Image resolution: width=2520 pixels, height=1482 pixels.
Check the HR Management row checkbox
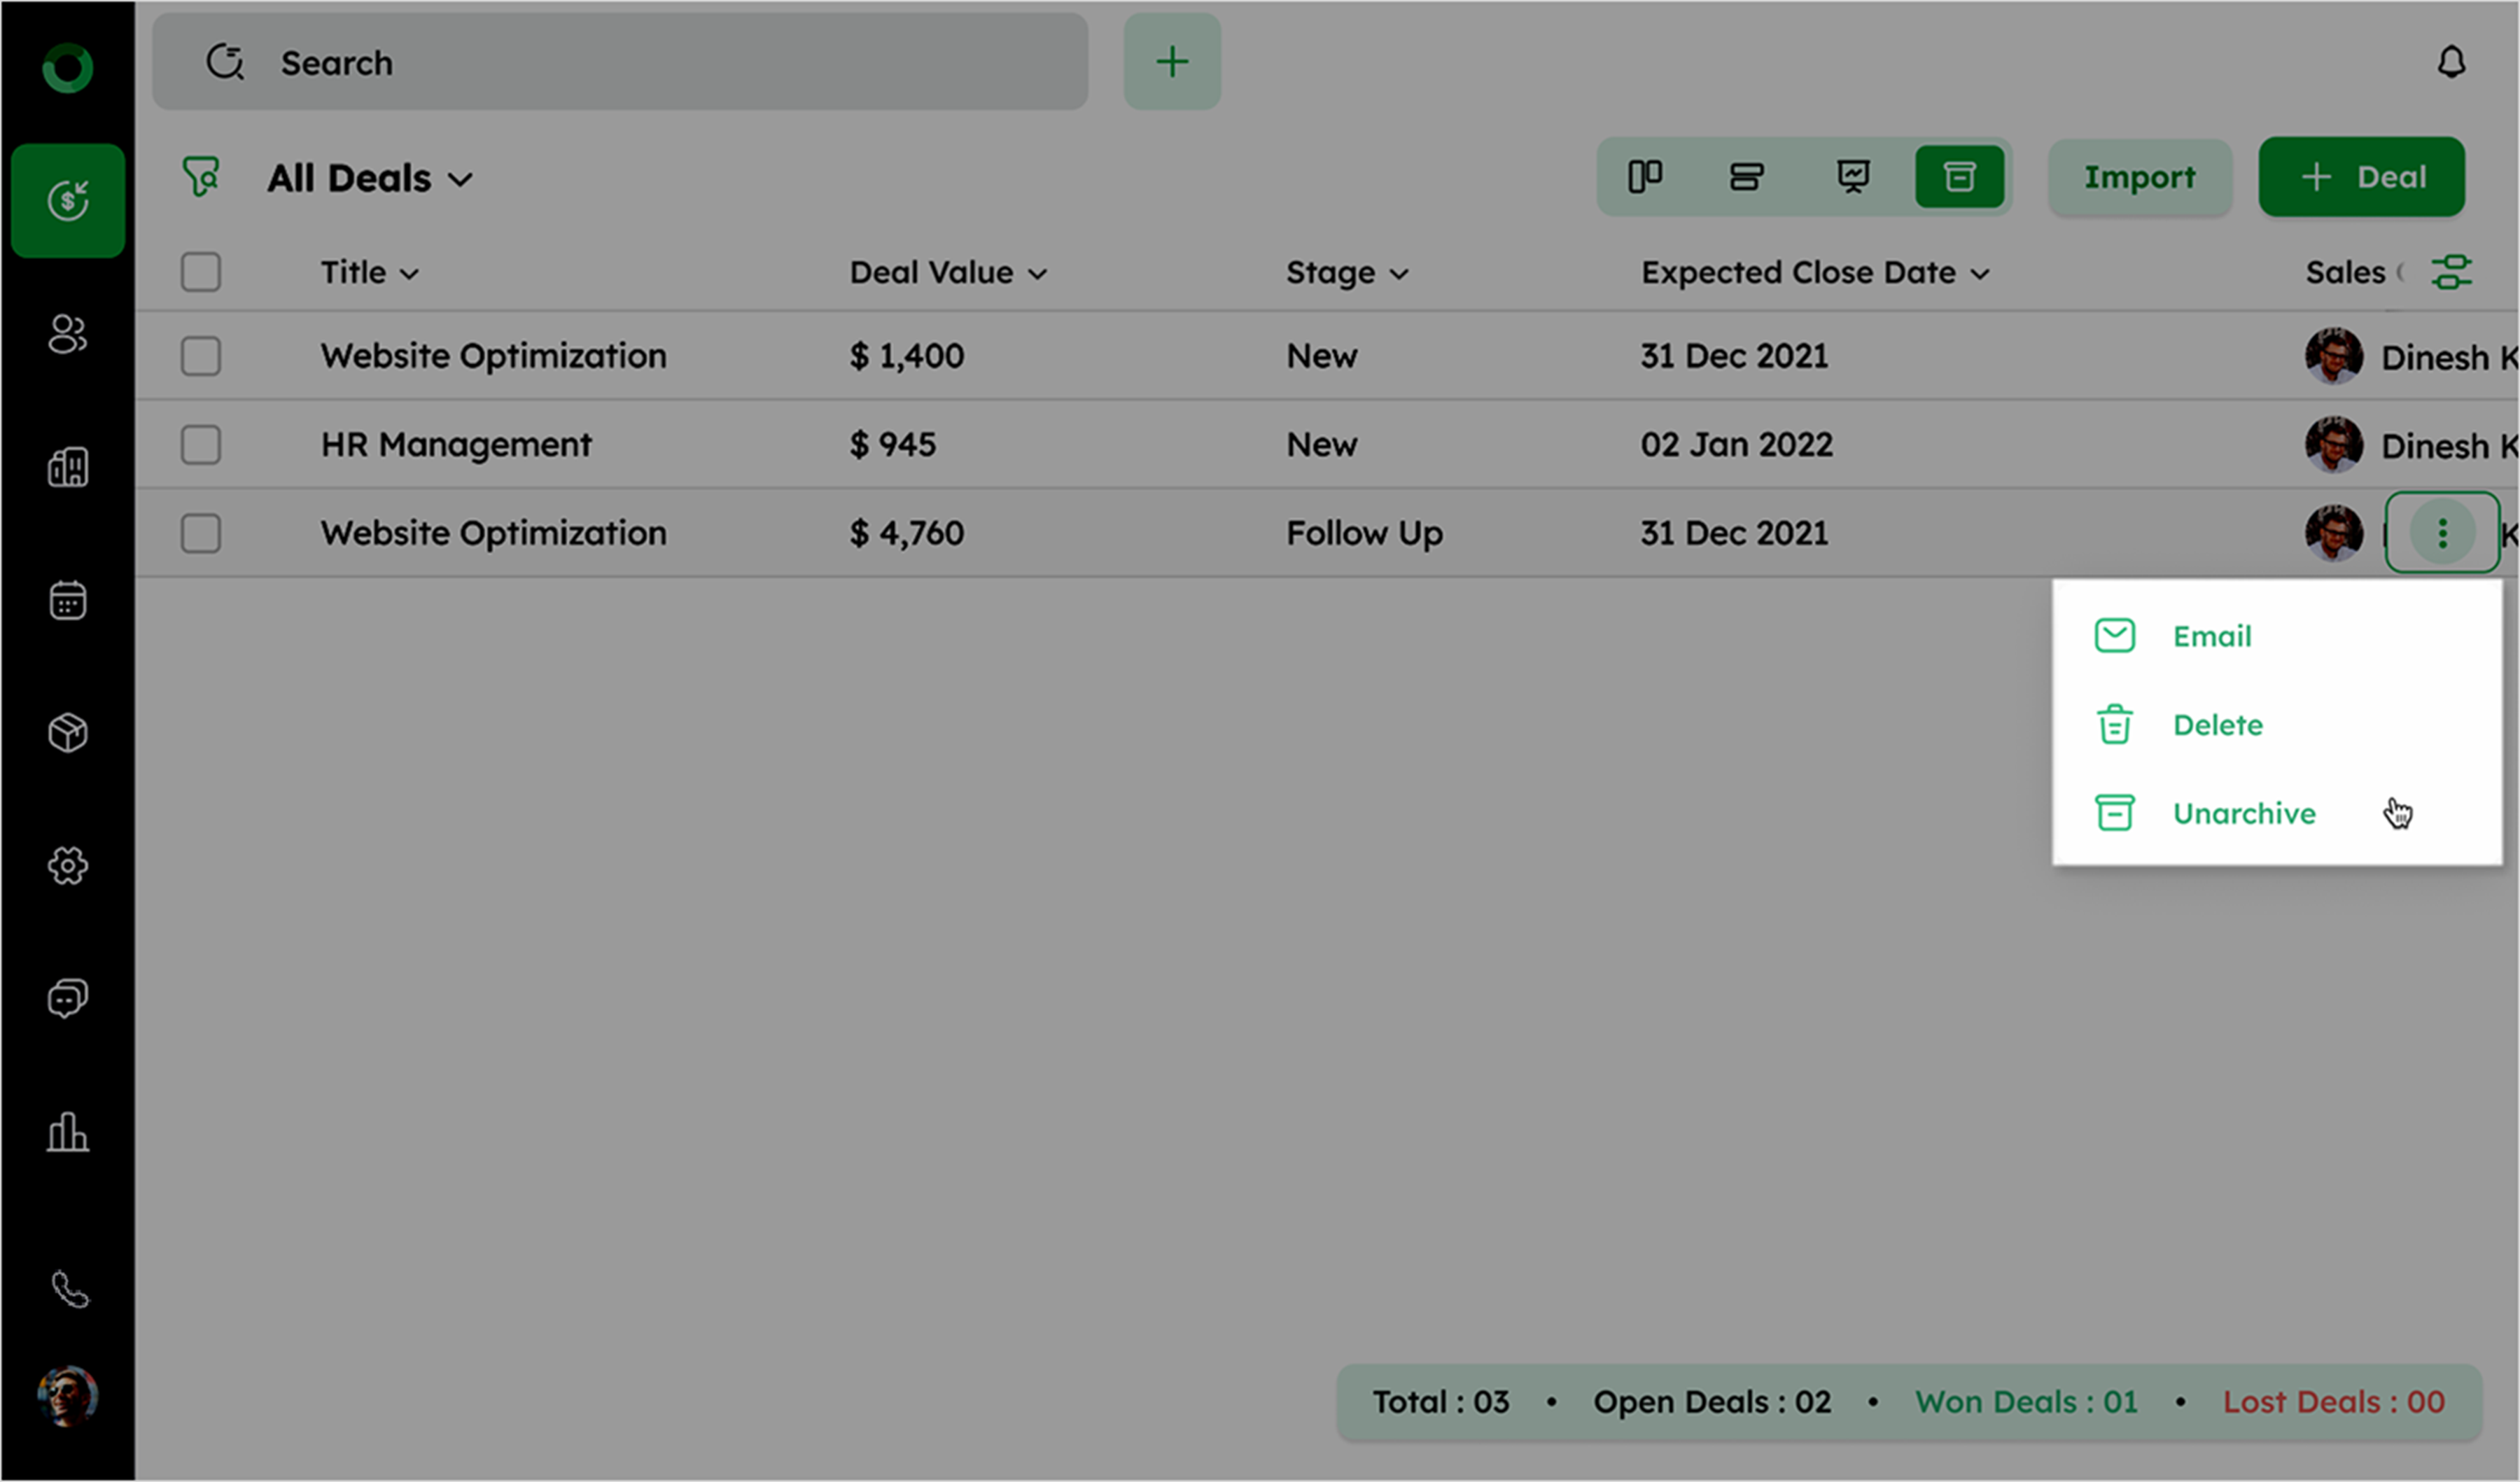tap(201, 445)
